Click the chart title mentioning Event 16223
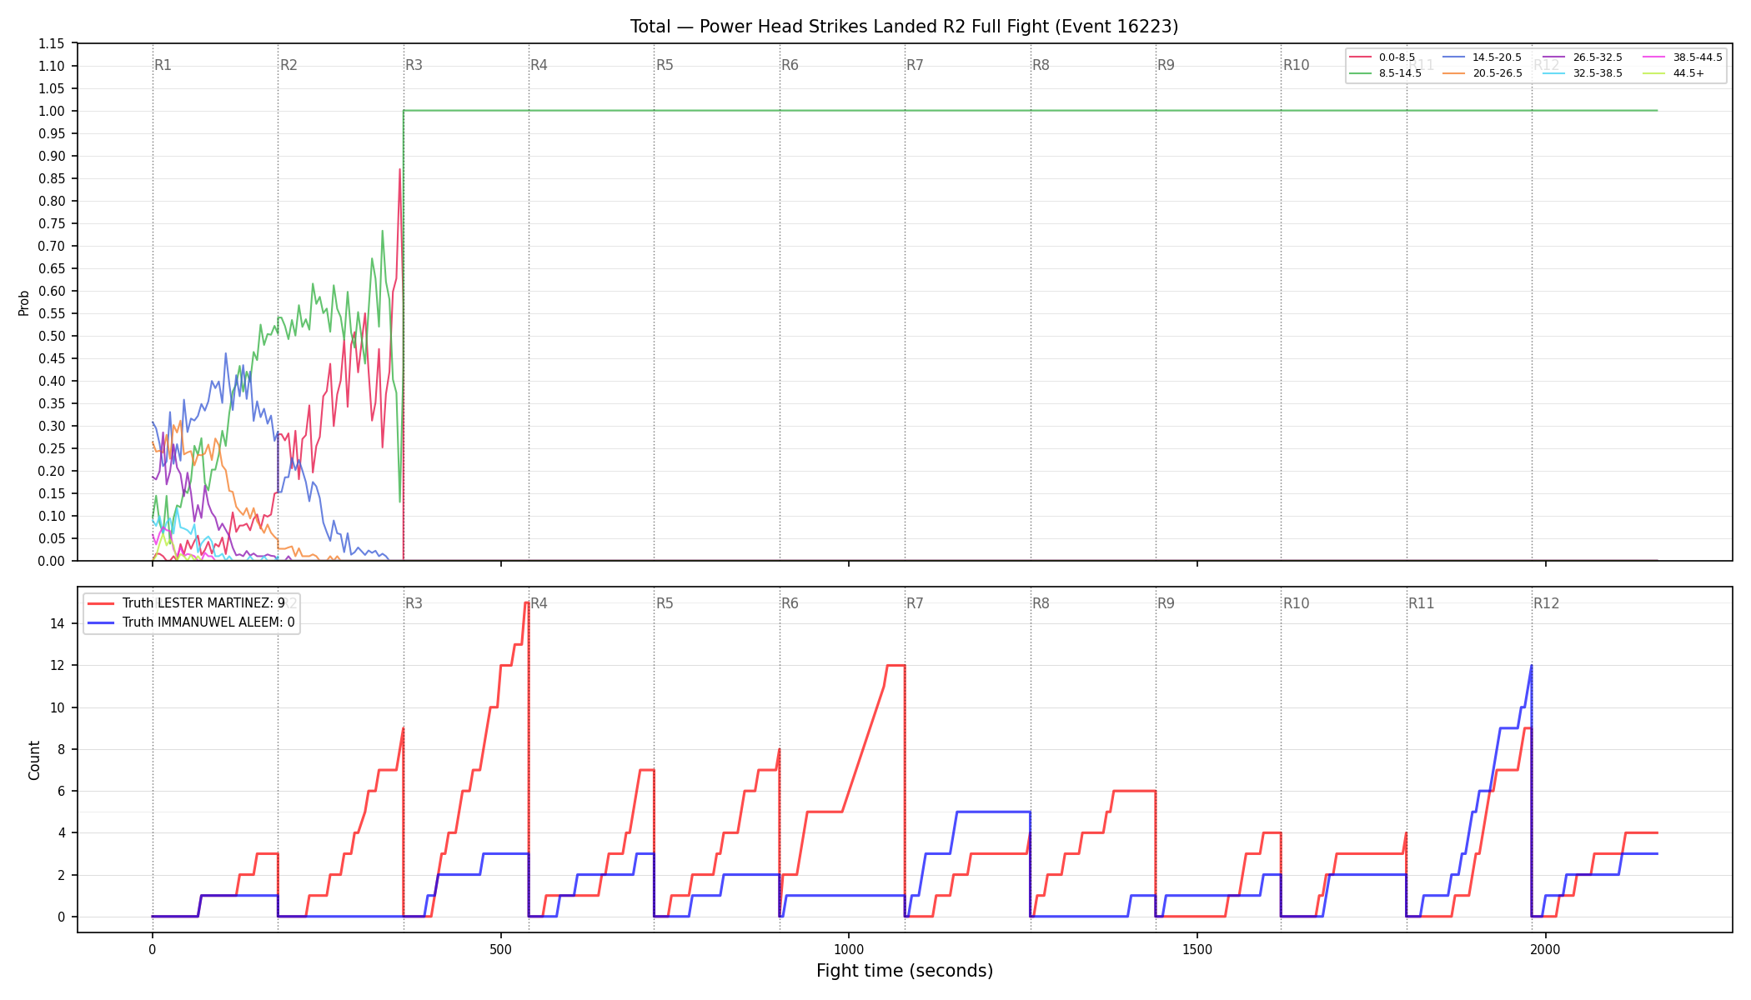This screenshot has height=1000, width=1751. [904, 27]
